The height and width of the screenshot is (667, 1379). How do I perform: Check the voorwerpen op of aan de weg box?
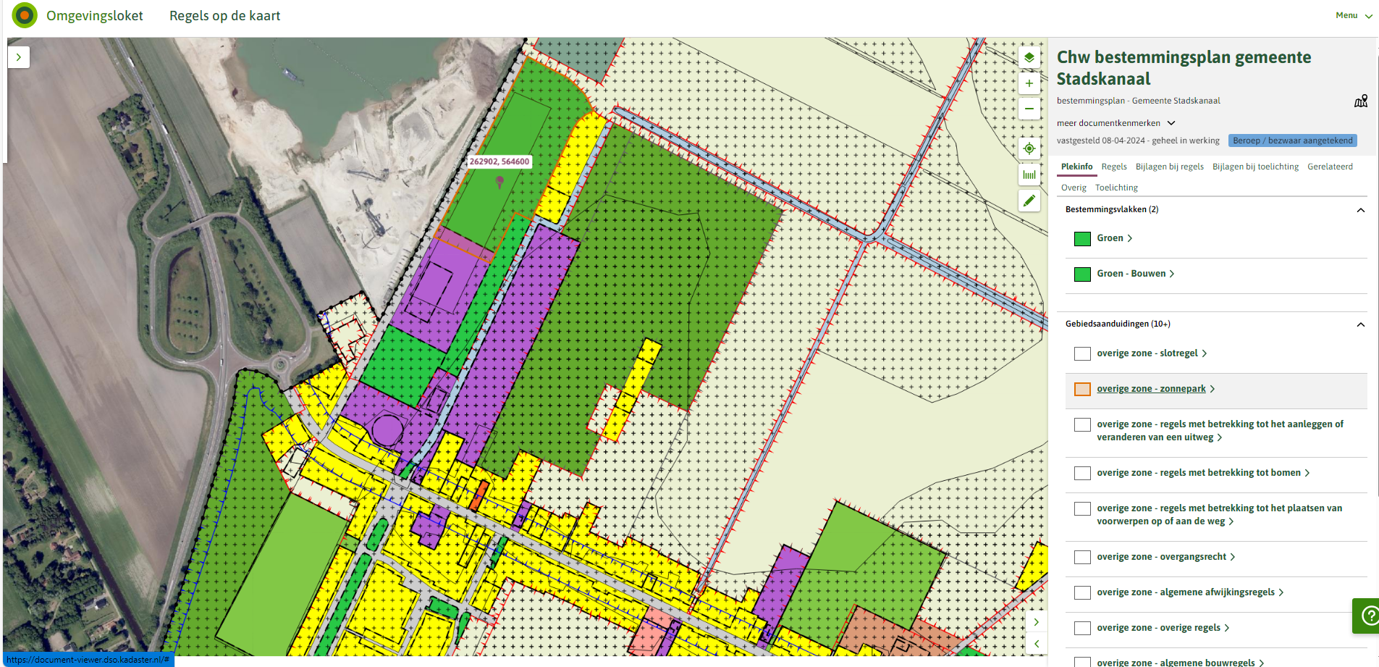coord(1082,508)
